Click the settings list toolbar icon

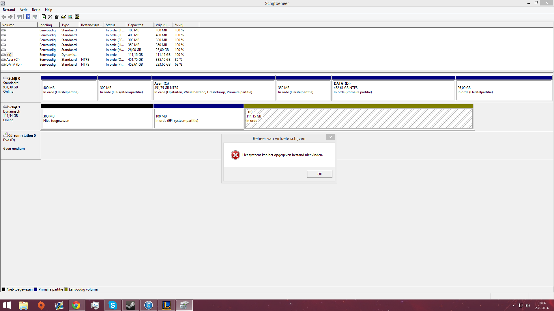click(x=77, y=17)
